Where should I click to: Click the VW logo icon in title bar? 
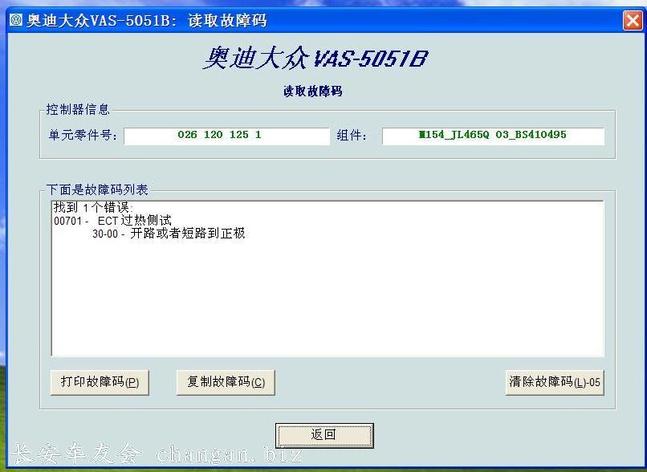[16, 20]
